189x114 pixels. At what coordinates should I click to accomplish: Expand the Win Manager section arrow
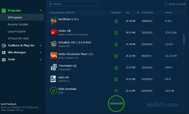(41, 53)
